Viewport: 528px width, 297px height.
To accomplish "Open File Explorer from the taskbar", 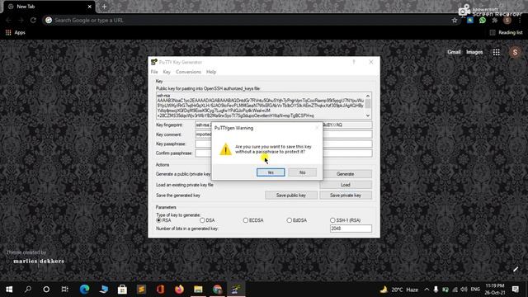I will coord(198,290).
